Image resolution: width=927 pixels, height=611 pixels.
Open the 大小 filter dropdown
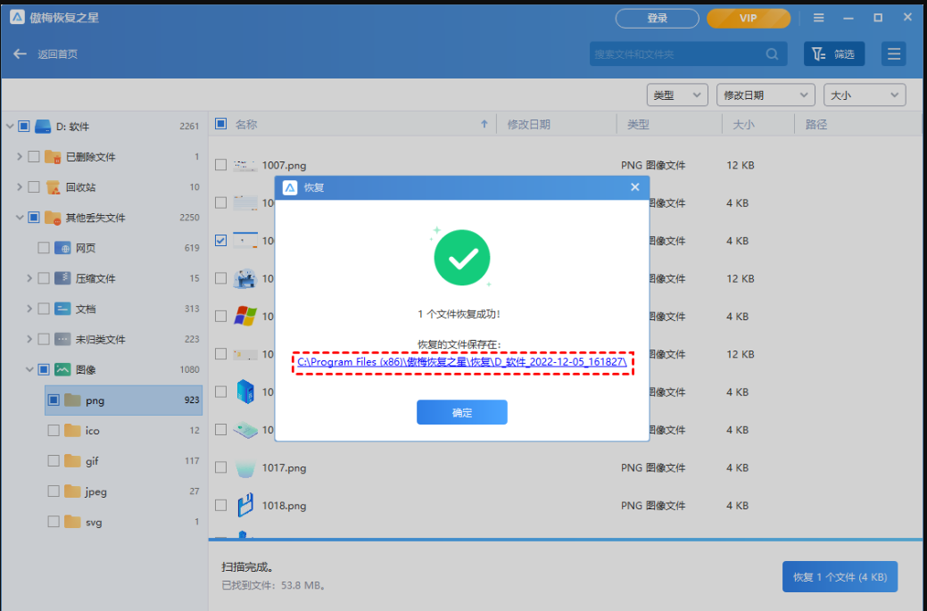(865, 95)
